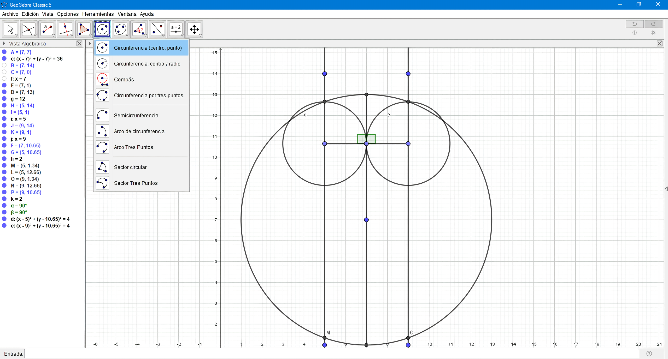
Task: Pick Sector circular tool
Action: point(130,167)
